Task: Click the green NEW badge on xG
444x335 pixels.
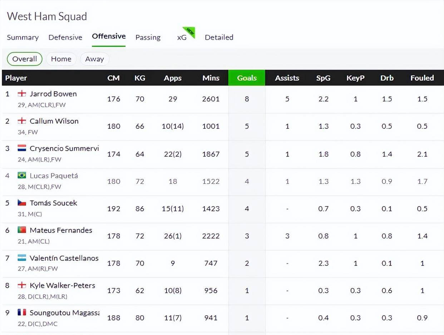Action: coord(190,32)
